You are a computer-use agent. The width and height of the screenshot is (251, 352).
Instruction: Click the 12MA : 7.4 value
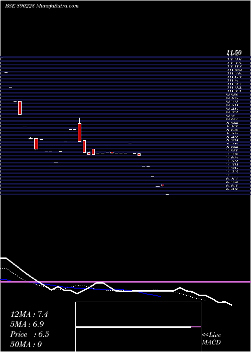tap(29, 314)
